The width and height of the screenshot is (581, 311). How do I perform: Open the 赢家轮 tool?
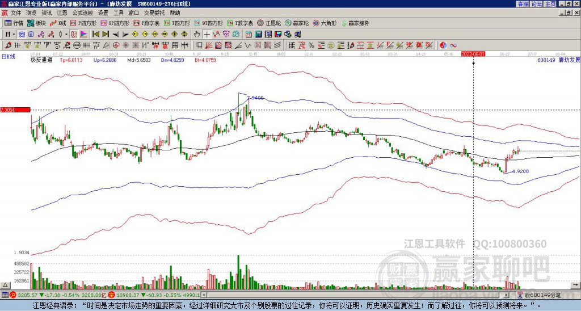coord(297,23)
